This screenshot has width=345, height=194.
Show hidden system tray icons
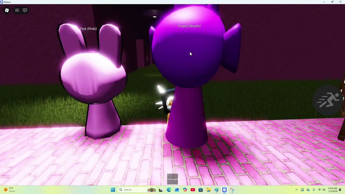pos(296,190)
